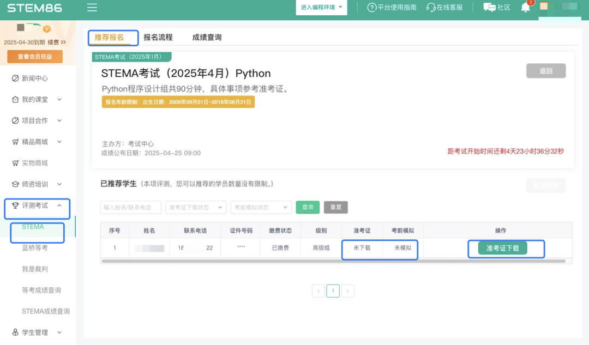The width and height of the screenshot is (589, 345).
Task: Click the 查询 search button
Action: (308, 207)
